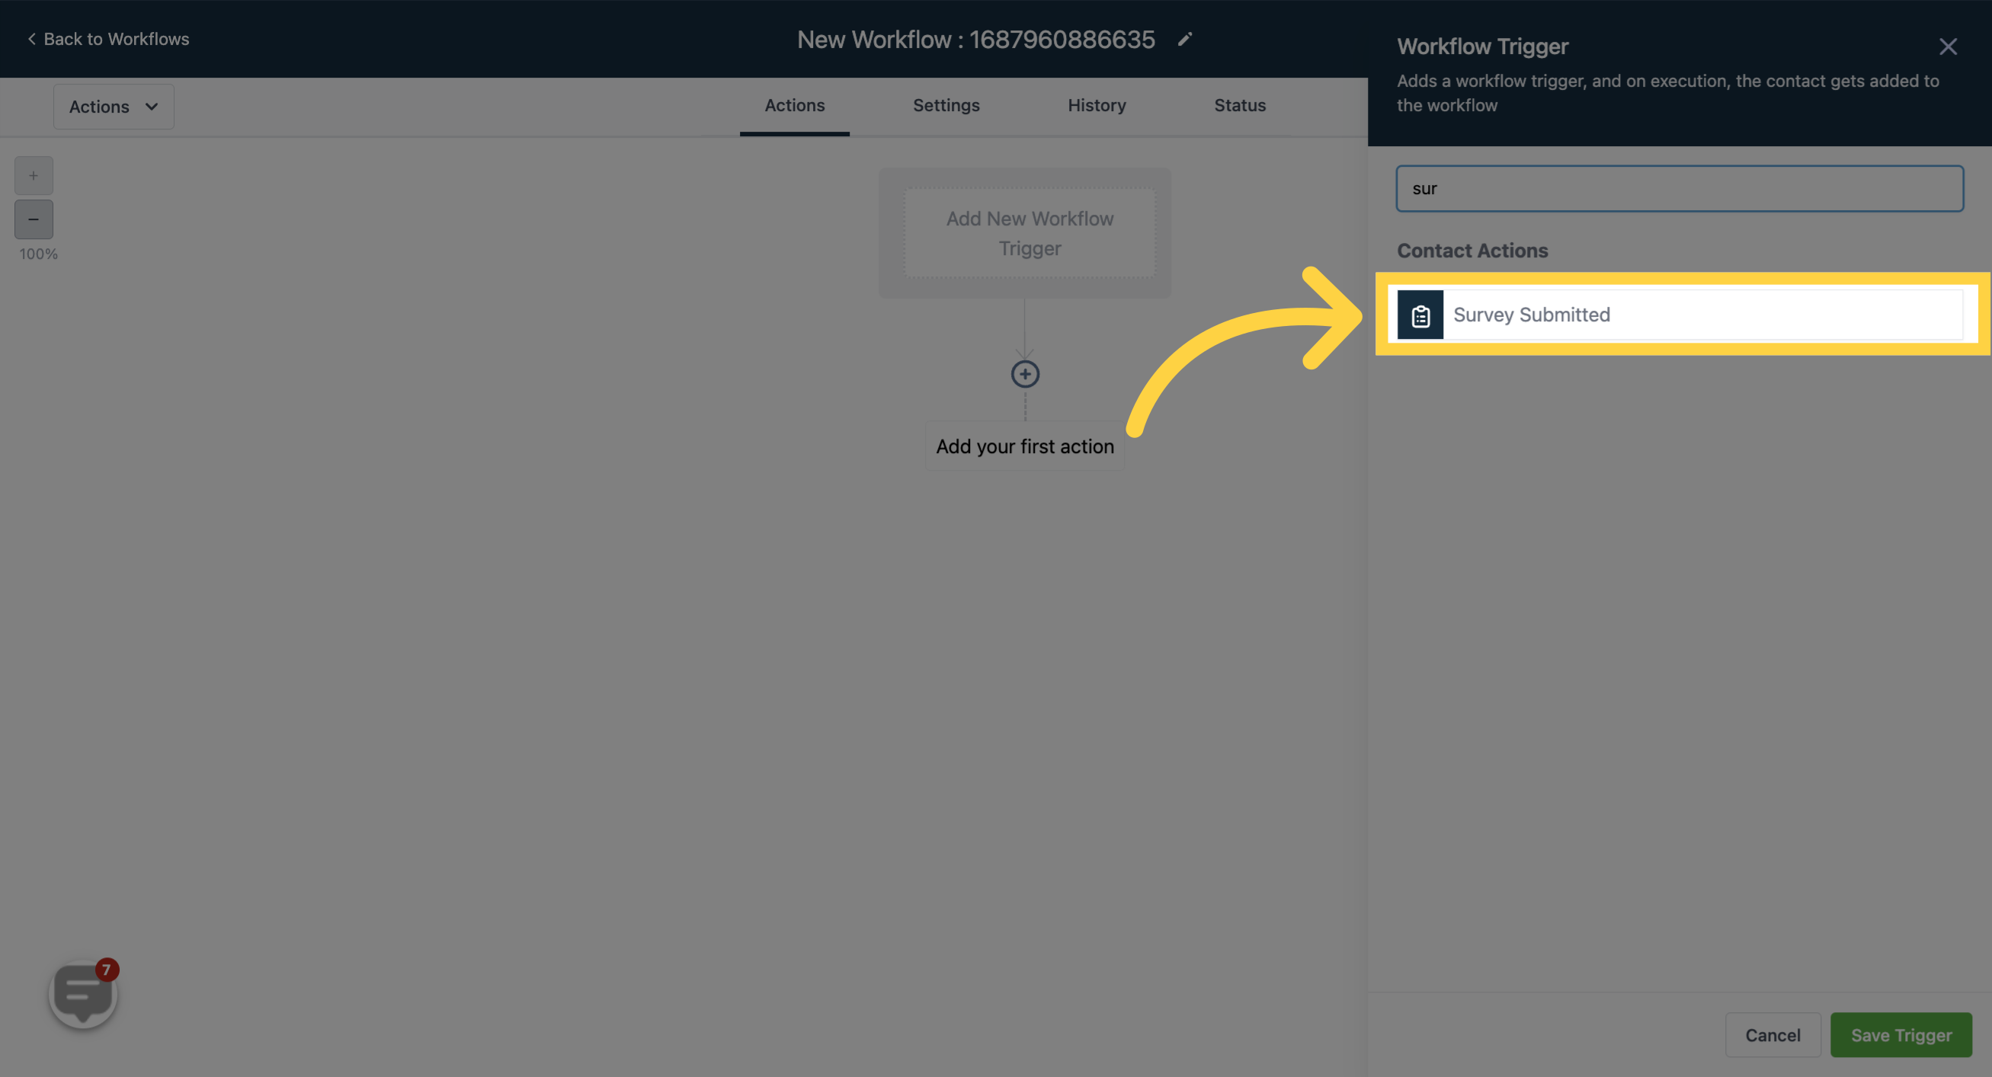Viewport: 1992px width, 1077px height.
Task: Click the workflow name edit pencil icon
Action: point(1184,38)
